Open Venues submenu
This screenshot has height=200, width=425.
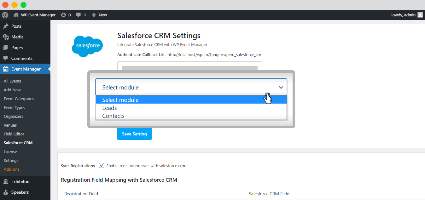[10, 125]
